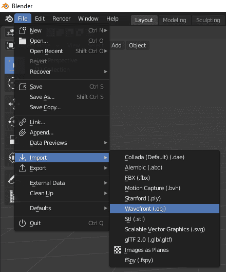Image resolution: width=226 pixels, height=272 pixels.
Task: Expand the Defaults submenu
Action: [x=62, y=208]
